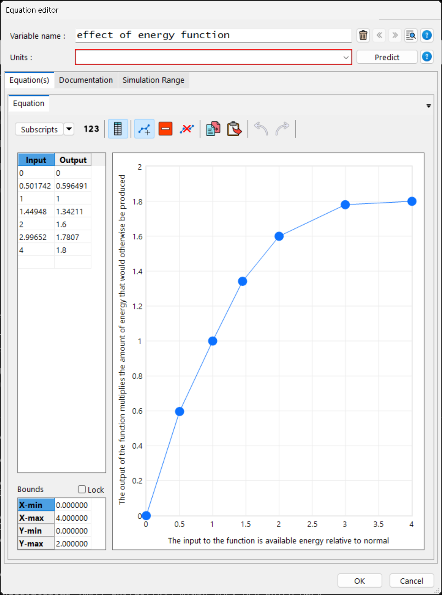Screen dimensions: 442x595
Task: Copy the graph data using copy icon
Action: [x=213, y=128]
